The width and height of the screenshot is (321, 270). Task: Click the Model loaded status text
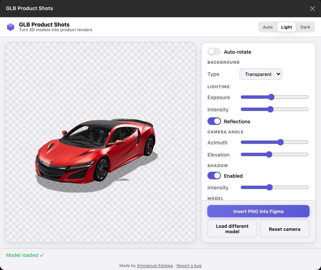(x=25, y=255)
